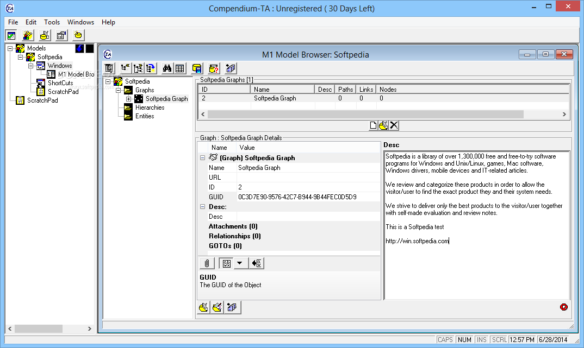Click the left-arrow insert text icon

257,263
